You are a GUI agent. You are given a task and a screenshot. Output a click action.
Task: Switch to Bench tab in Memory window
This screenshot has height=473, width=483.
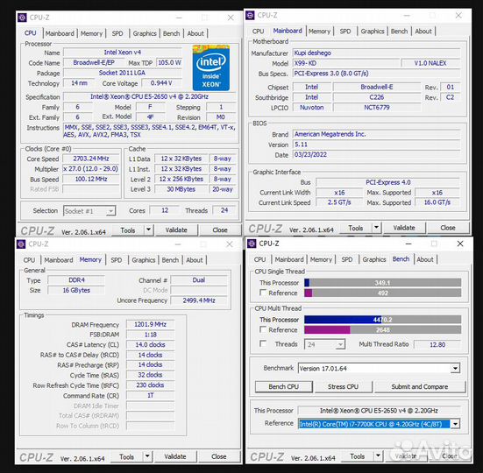pos(170,260)
